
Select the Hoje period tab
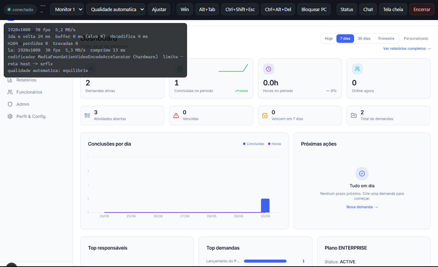click(x=329, y=39)
